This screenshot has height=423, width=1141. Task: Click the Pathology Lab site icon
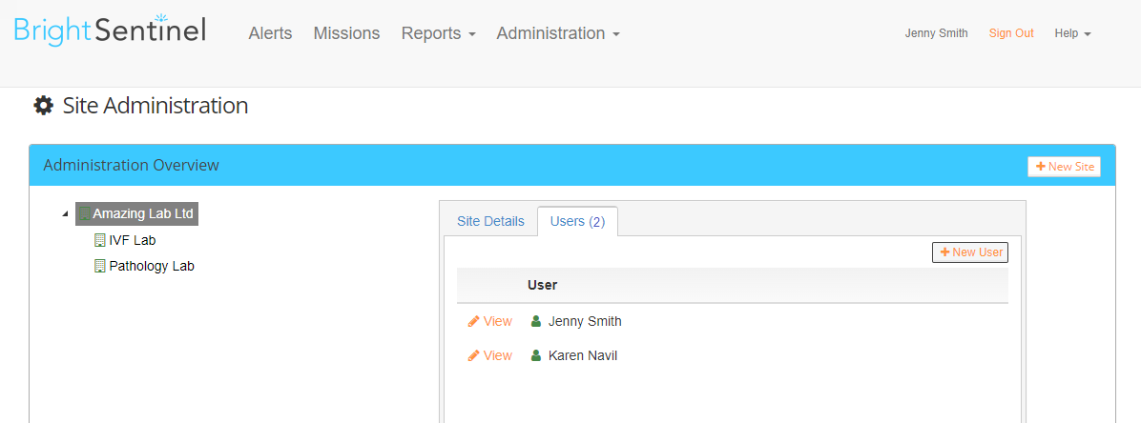[99, 266]
